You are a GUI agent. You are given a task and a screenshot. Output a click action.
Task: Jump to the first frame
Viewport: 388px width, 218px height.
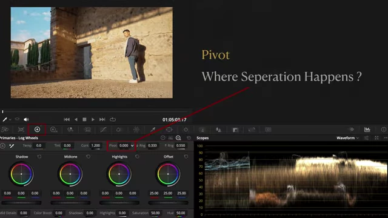point(67,119)
